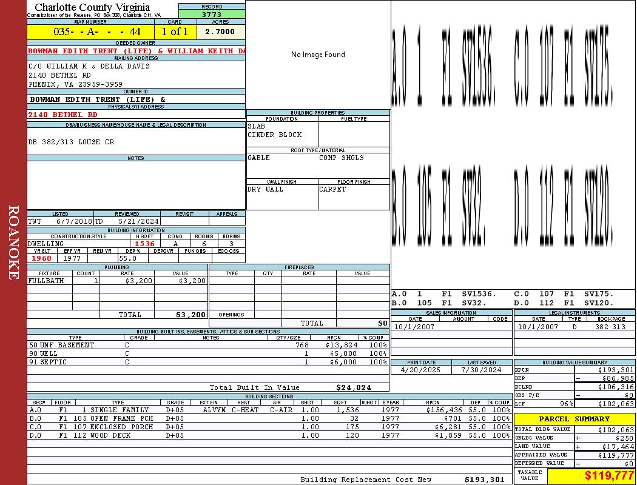Click wall finish DRY WALL

click(265, 190)
